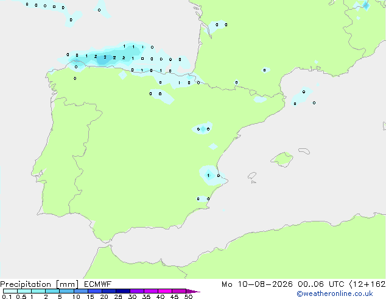Pick the legend swatch between 5 and 10
This screenshot has height=299, width=386.
click(x=66, y=291)
